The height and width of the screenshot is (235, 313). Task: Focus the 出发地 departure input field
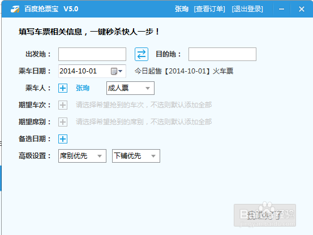[x=92, y=54]
